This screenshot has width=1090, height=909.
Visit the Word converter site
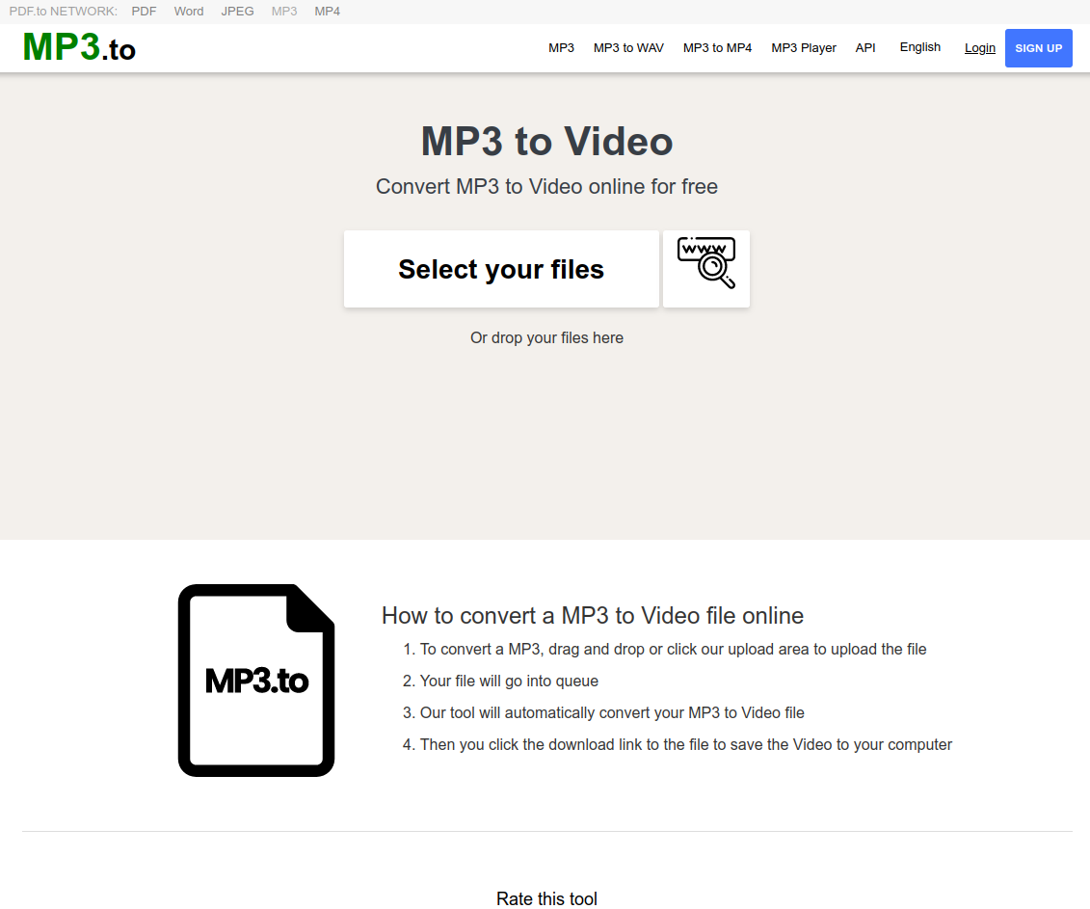[188, 11]
